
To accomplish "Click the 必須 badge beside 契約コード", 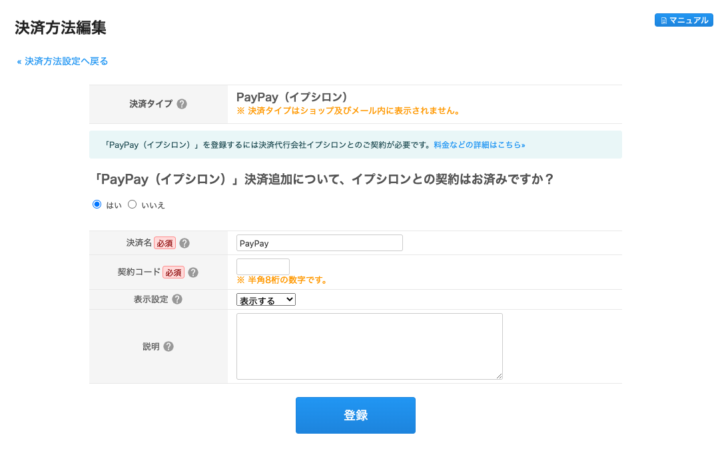I will tap(174, 272).
